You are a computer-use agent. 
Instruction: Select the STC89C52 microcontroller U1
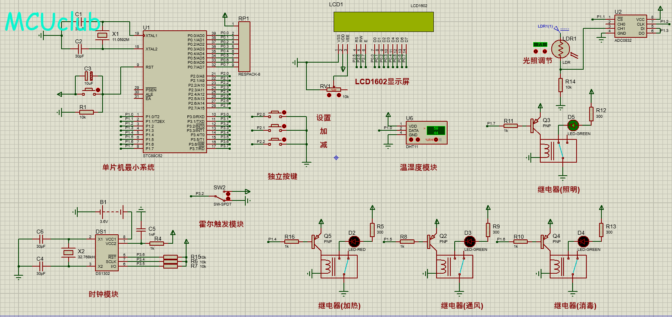click(175, 92)
